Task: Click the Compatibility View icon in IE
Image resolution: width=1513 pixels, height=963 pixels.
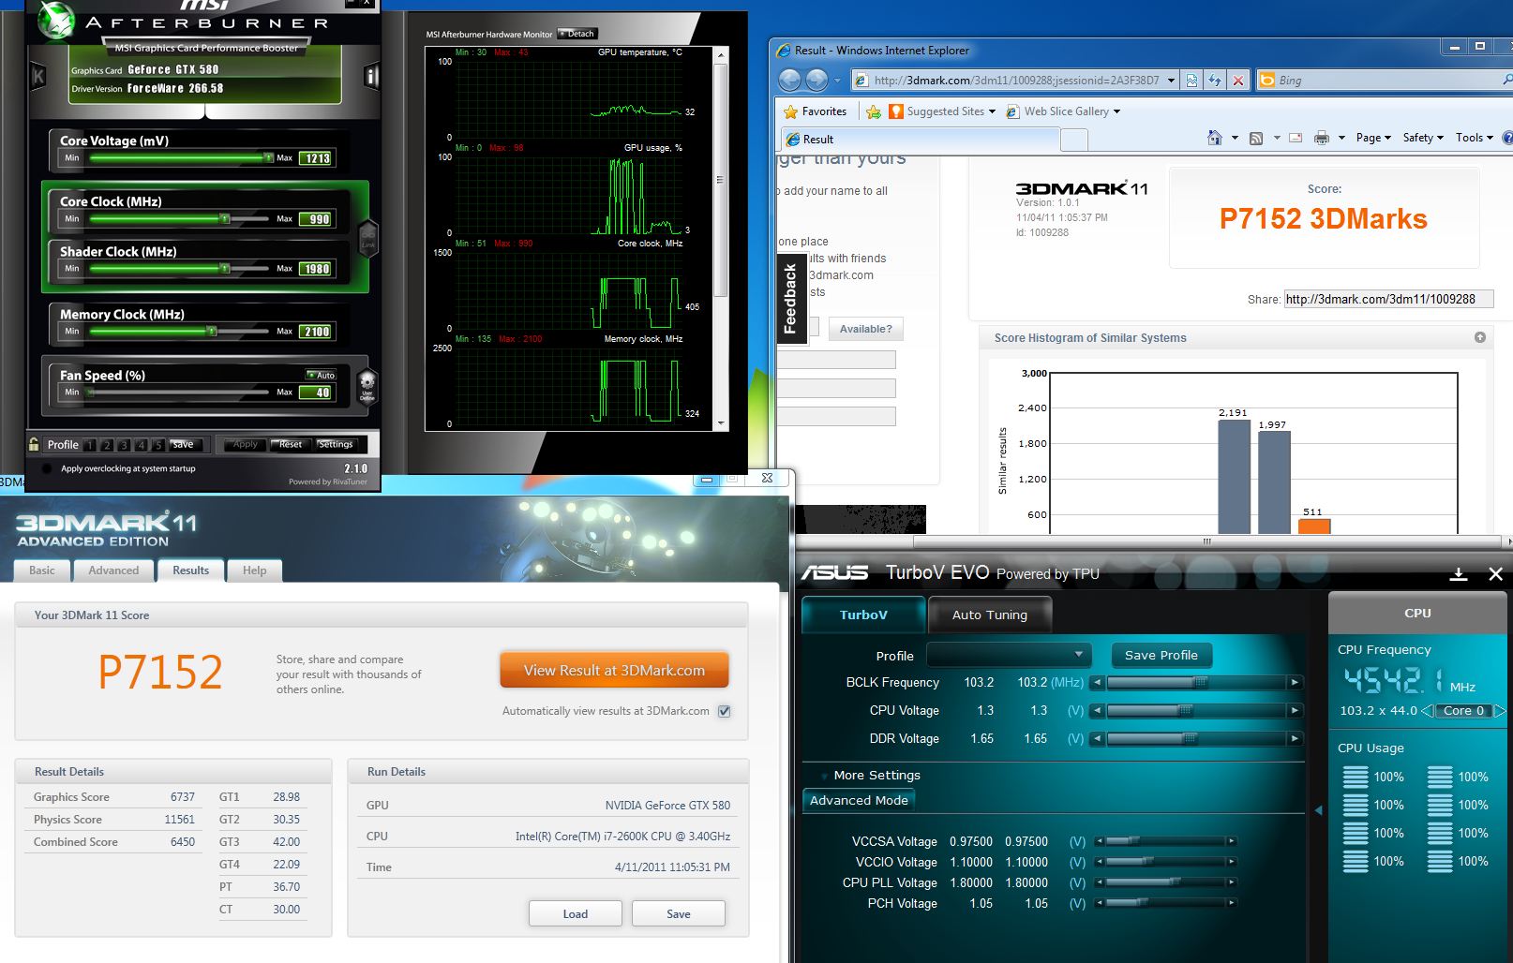Action: tap(1191, 81)
